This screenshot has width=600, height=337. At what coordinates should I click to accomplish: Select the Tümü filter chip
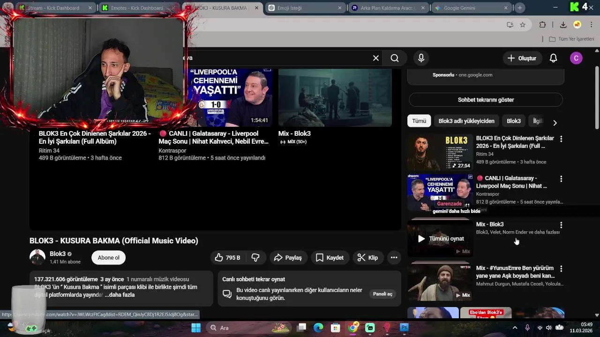[x=419, y=121]
